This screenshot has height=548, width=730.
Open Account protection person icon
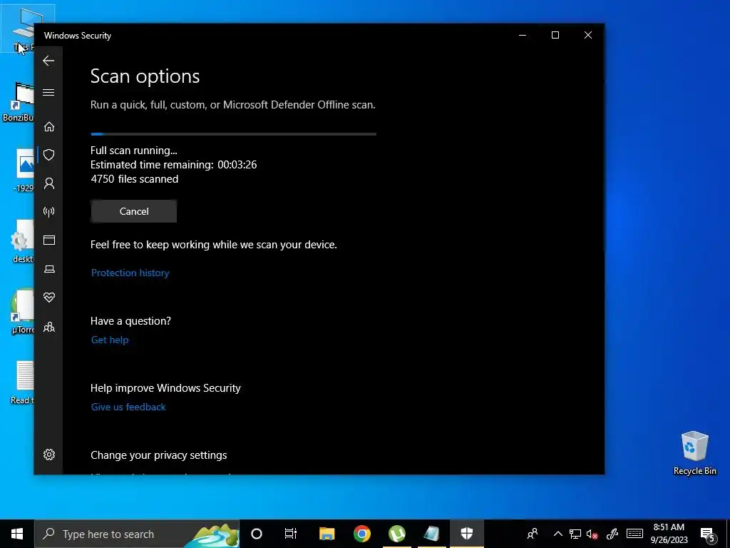coord(49,183)
